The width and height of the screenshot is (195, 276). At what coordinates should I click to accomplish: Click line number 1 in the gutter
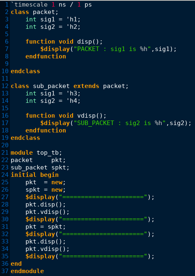pos(7,5)
